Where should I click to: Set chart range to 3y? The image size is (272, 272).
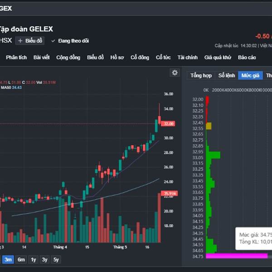tap(44, 260)
